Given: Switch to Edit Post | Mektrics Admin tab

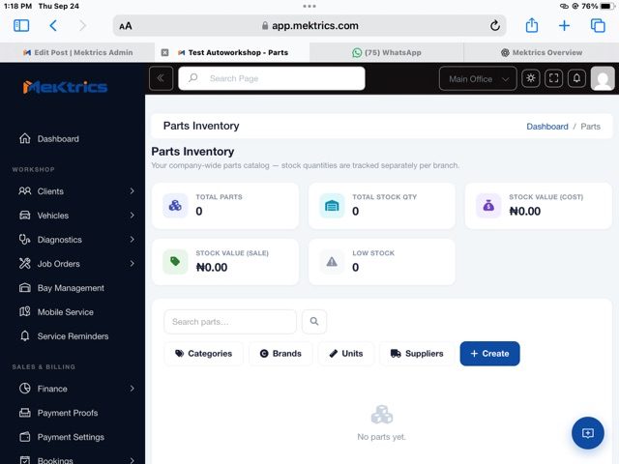Looking at the screenshot, I should pyautogui.click(x=77, y=52).
